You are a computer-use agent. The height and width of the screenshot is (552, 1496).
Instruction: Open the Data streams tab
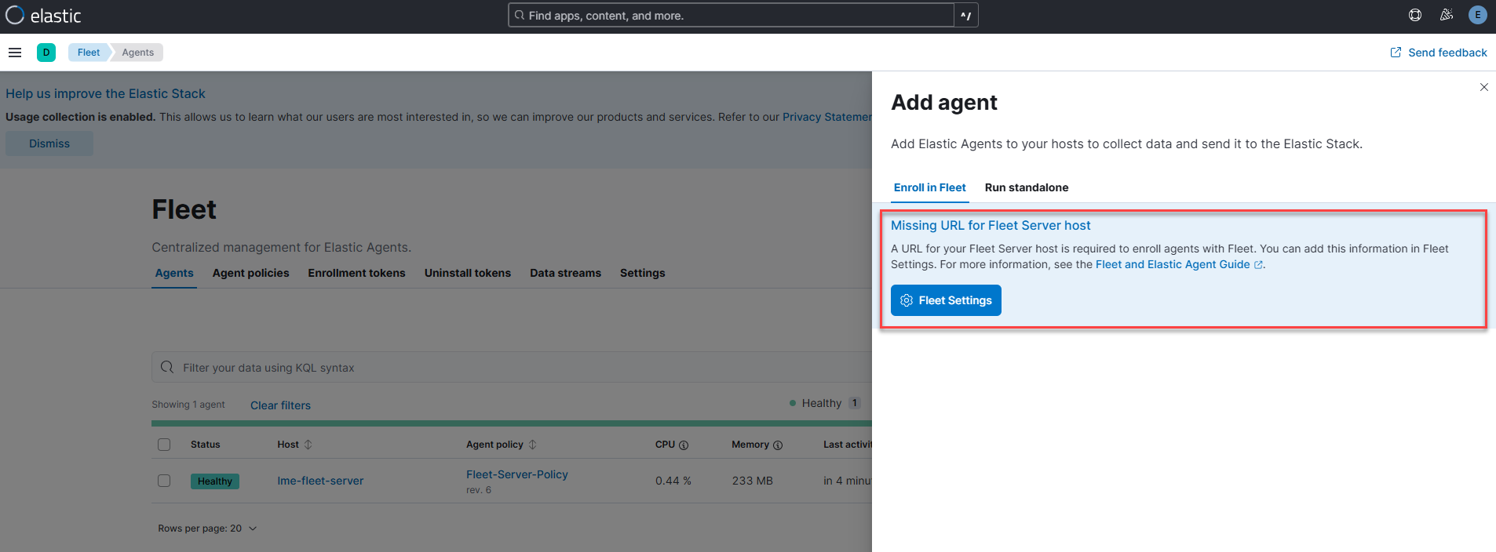click(566, 273)
